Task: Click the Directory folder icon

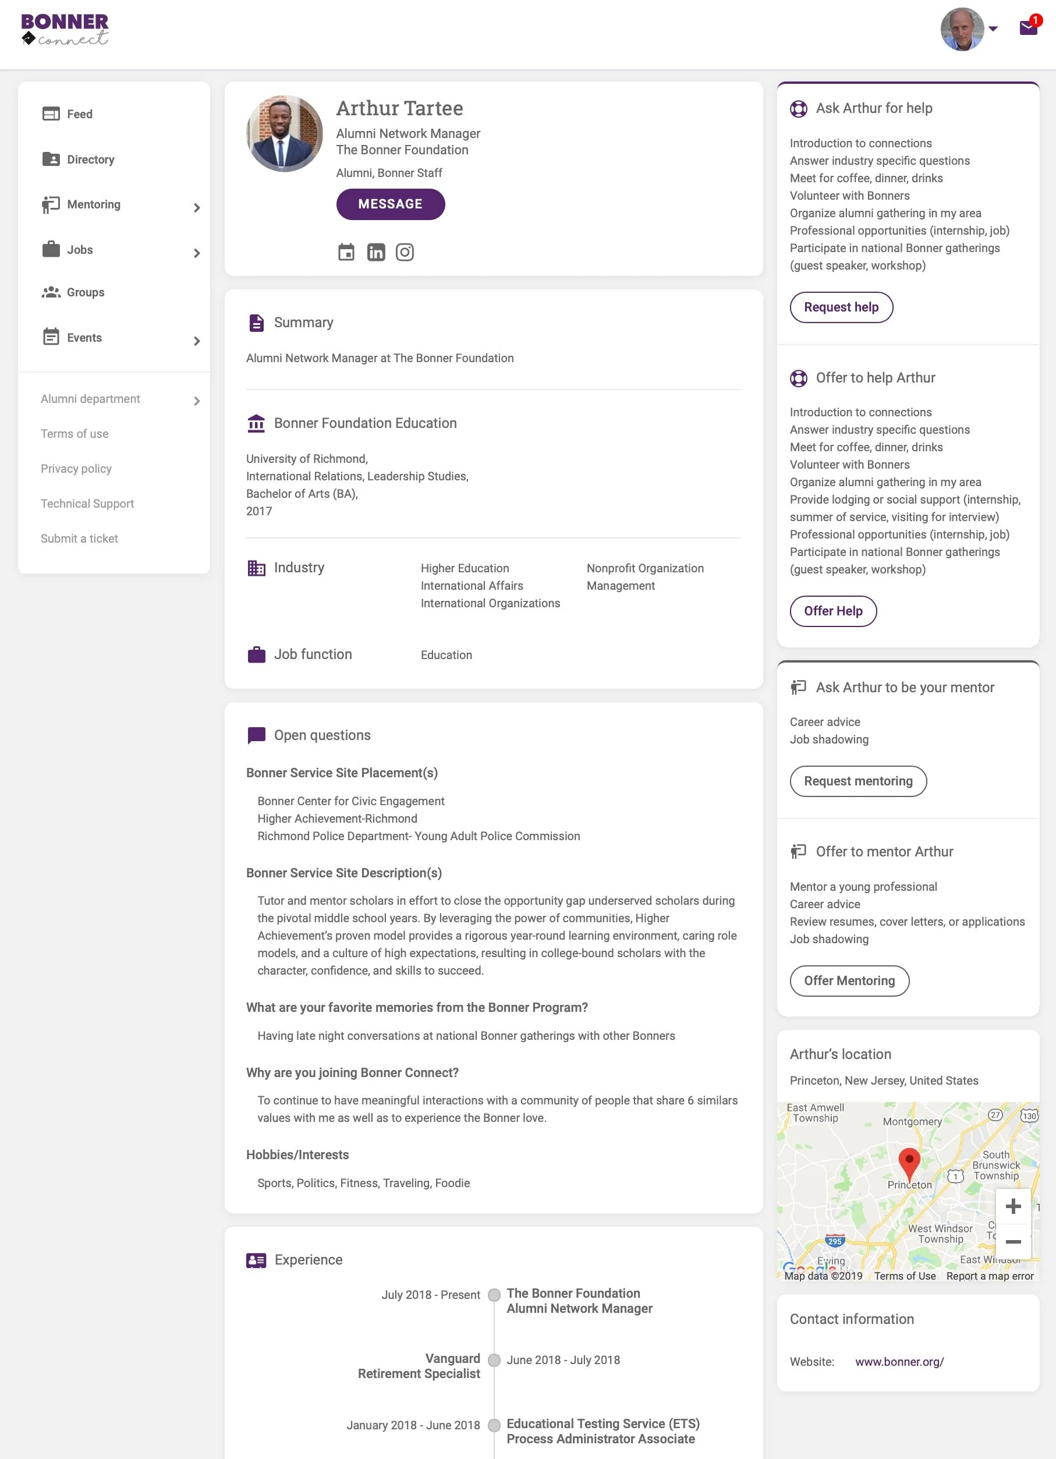Action: coord(51,159)
